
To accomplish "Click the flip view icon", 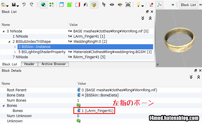I will click(86, 5).
